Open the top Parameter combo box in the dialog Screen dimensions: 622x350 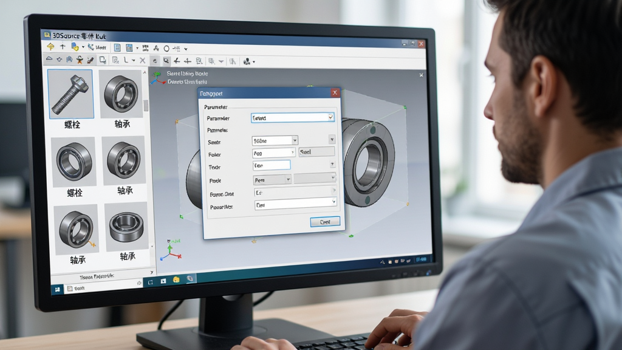[293, 117]
